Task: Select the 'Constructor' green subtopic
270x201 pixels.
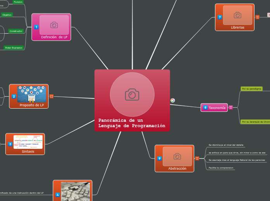Action: point(16,31)
